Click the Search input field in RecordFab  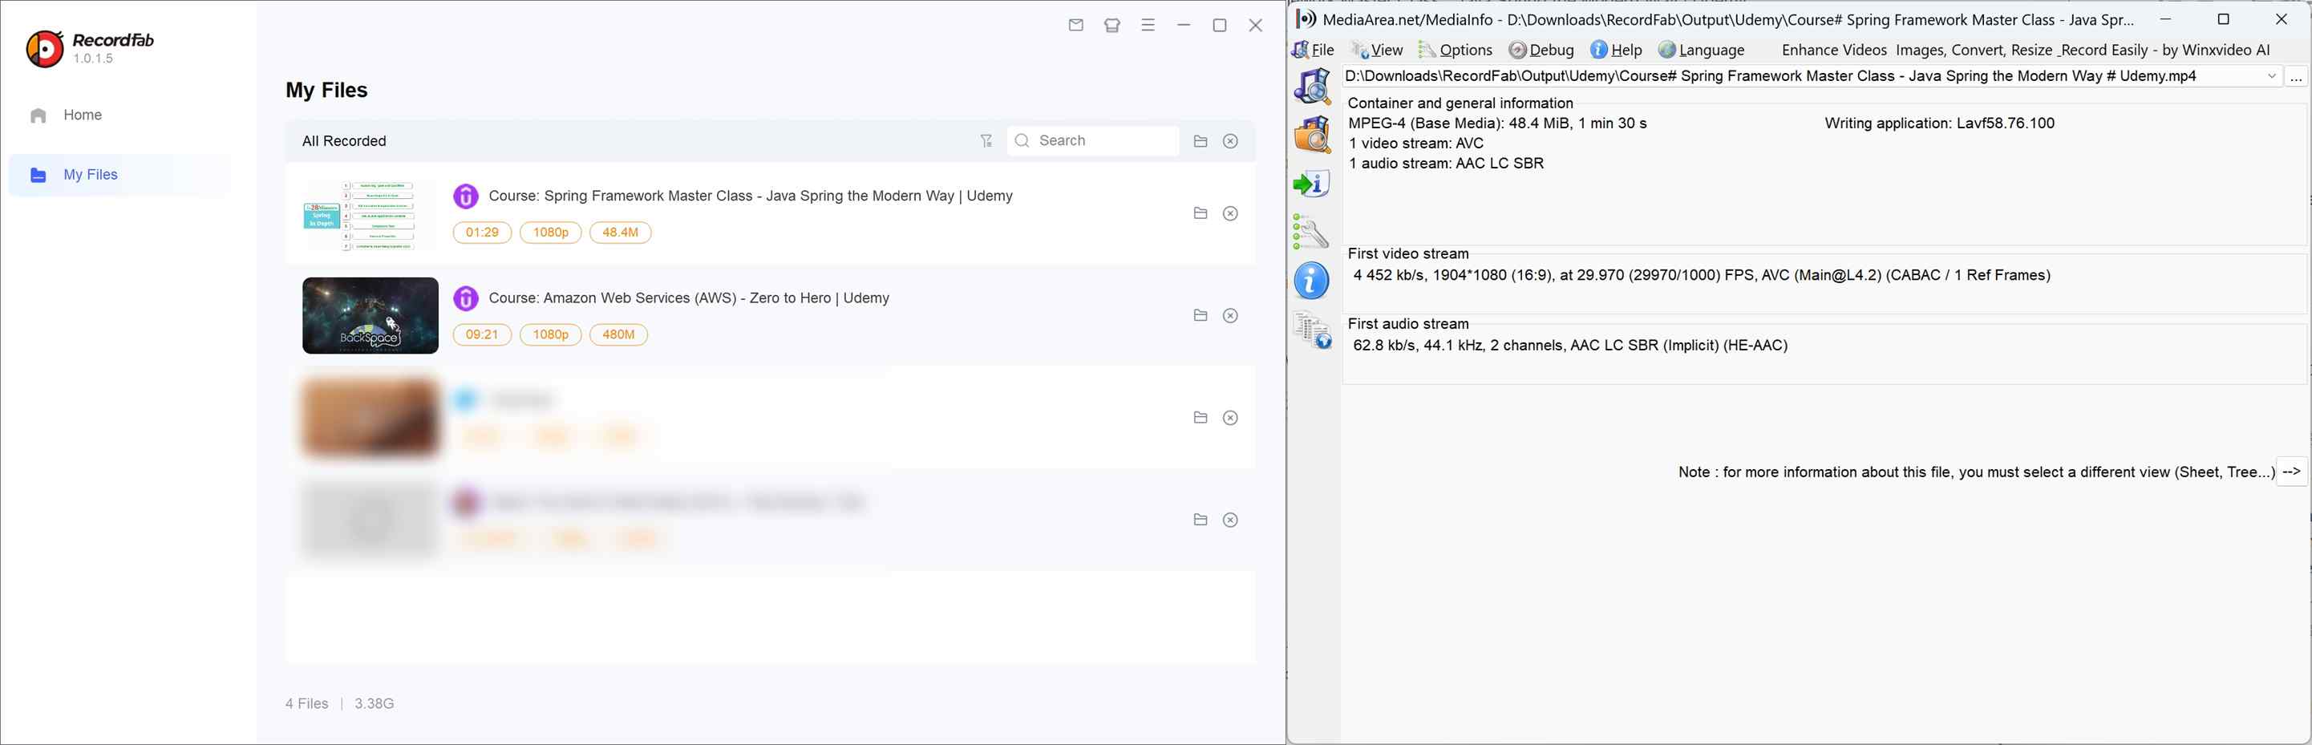(x=1092, y=141)
